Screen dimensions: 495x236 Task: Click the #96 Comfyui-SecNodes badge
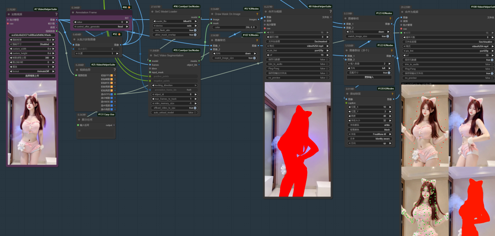[x=187, y=6]
